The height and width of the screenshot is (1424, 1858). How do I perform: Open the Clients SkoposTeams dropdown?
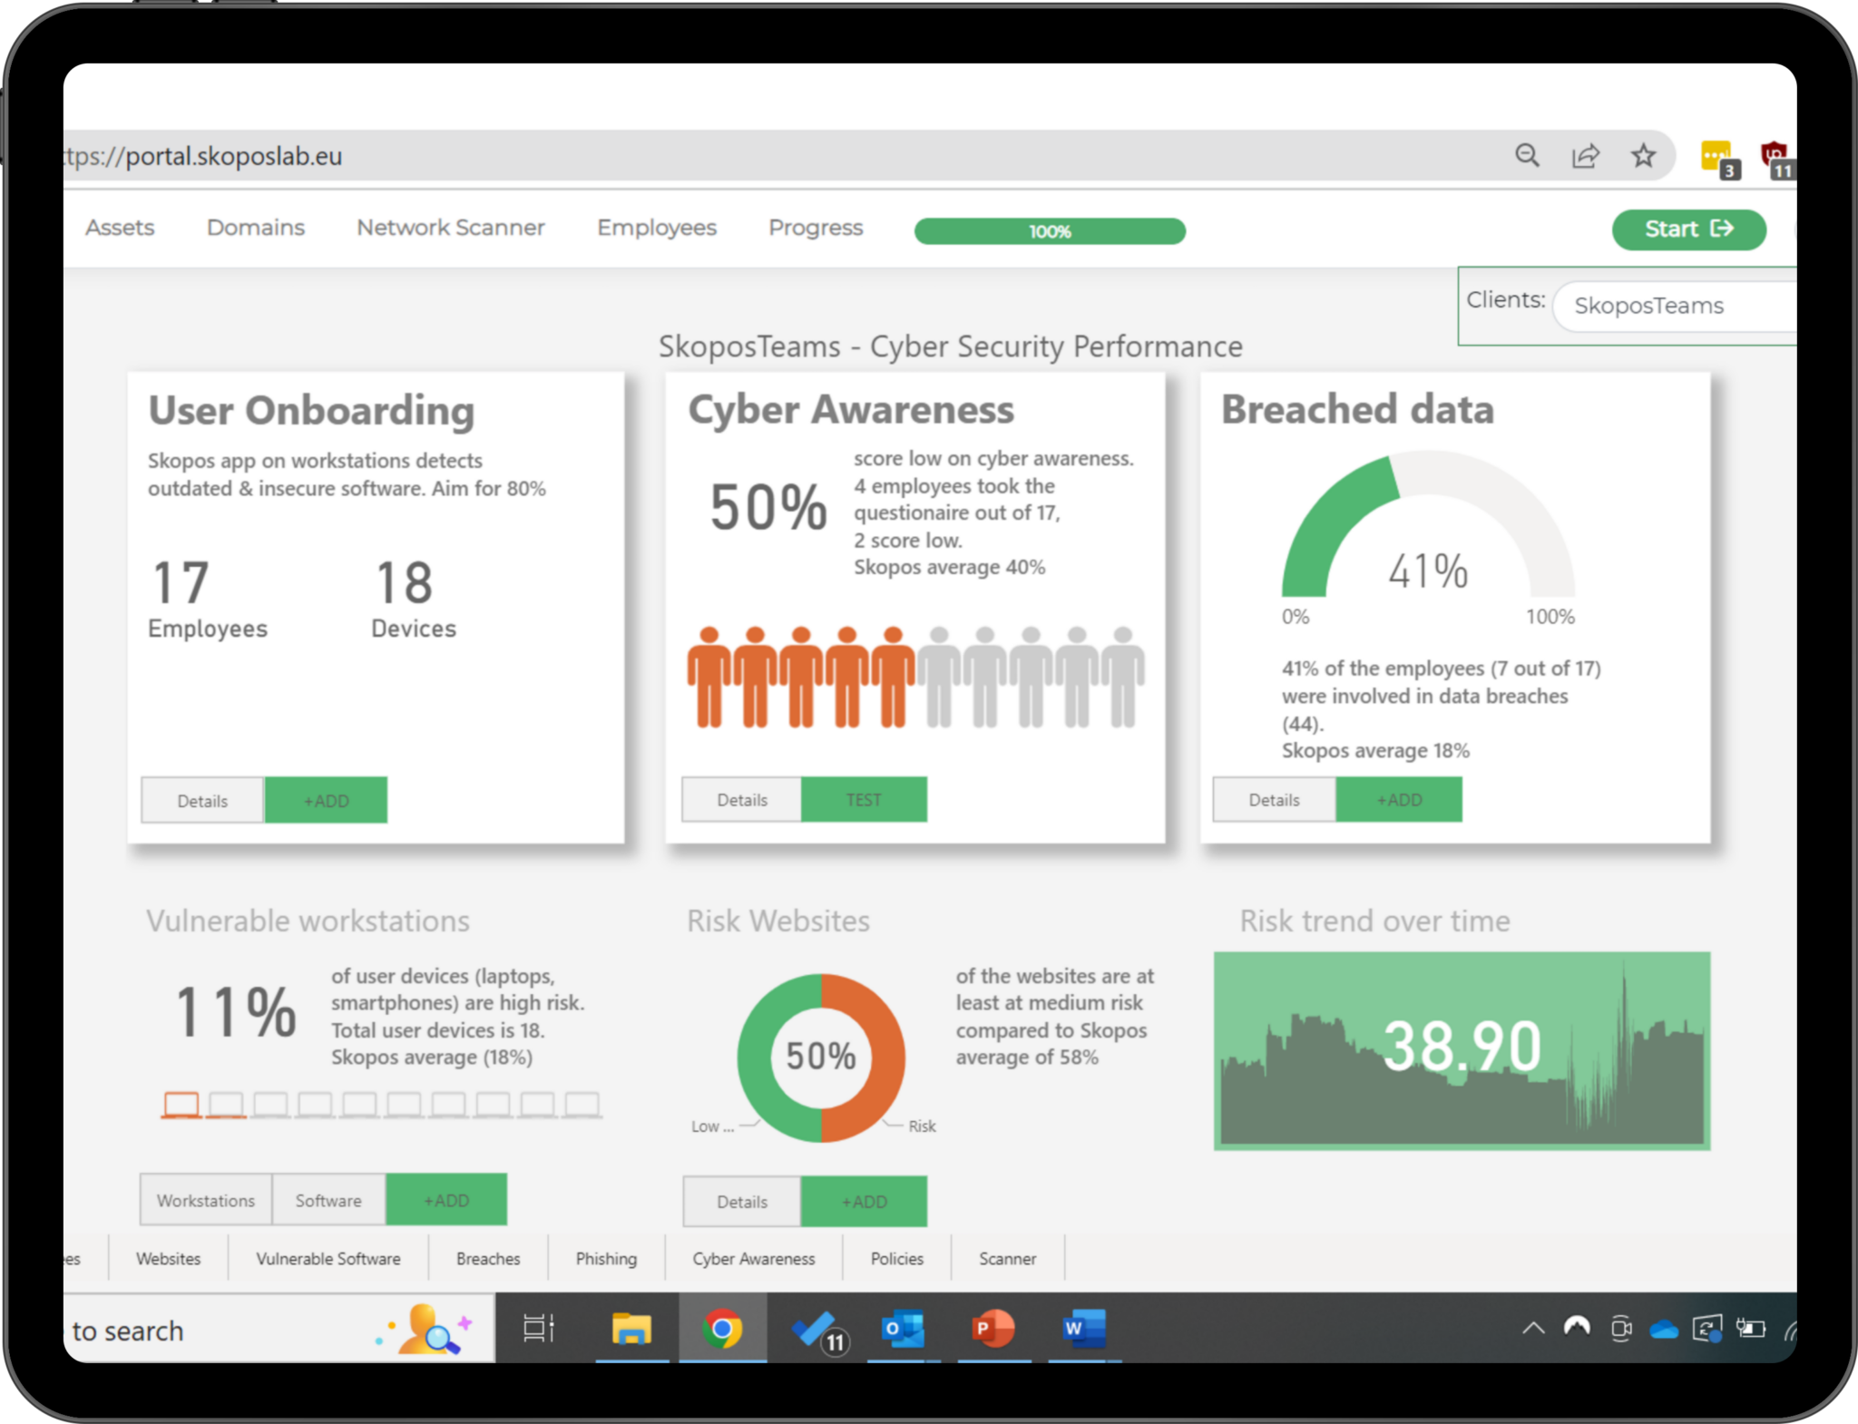coord(1674,306)
